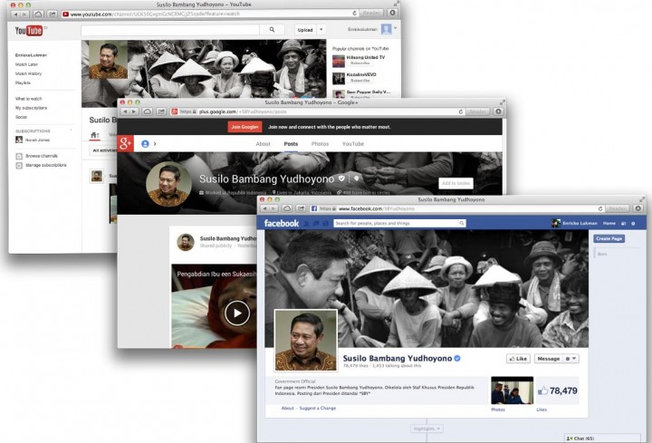This screenshot has width=652, height=443.
Task: Click the Google+ red logo
Action: coord(125,143)
